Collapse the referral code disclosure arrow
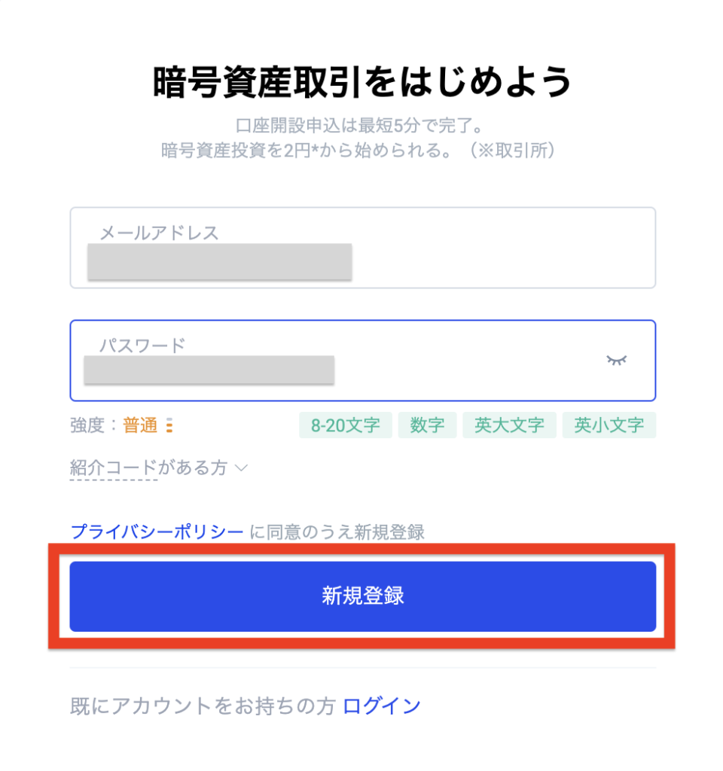Screen dimensions: 723x771 (x=240, y=468)
